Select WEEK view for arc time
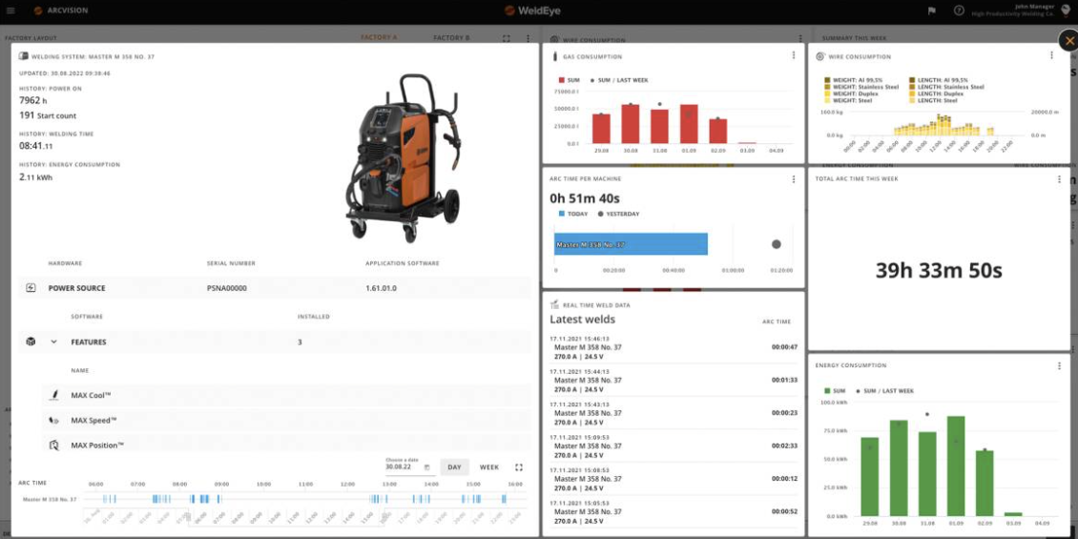 click(488, 467)
